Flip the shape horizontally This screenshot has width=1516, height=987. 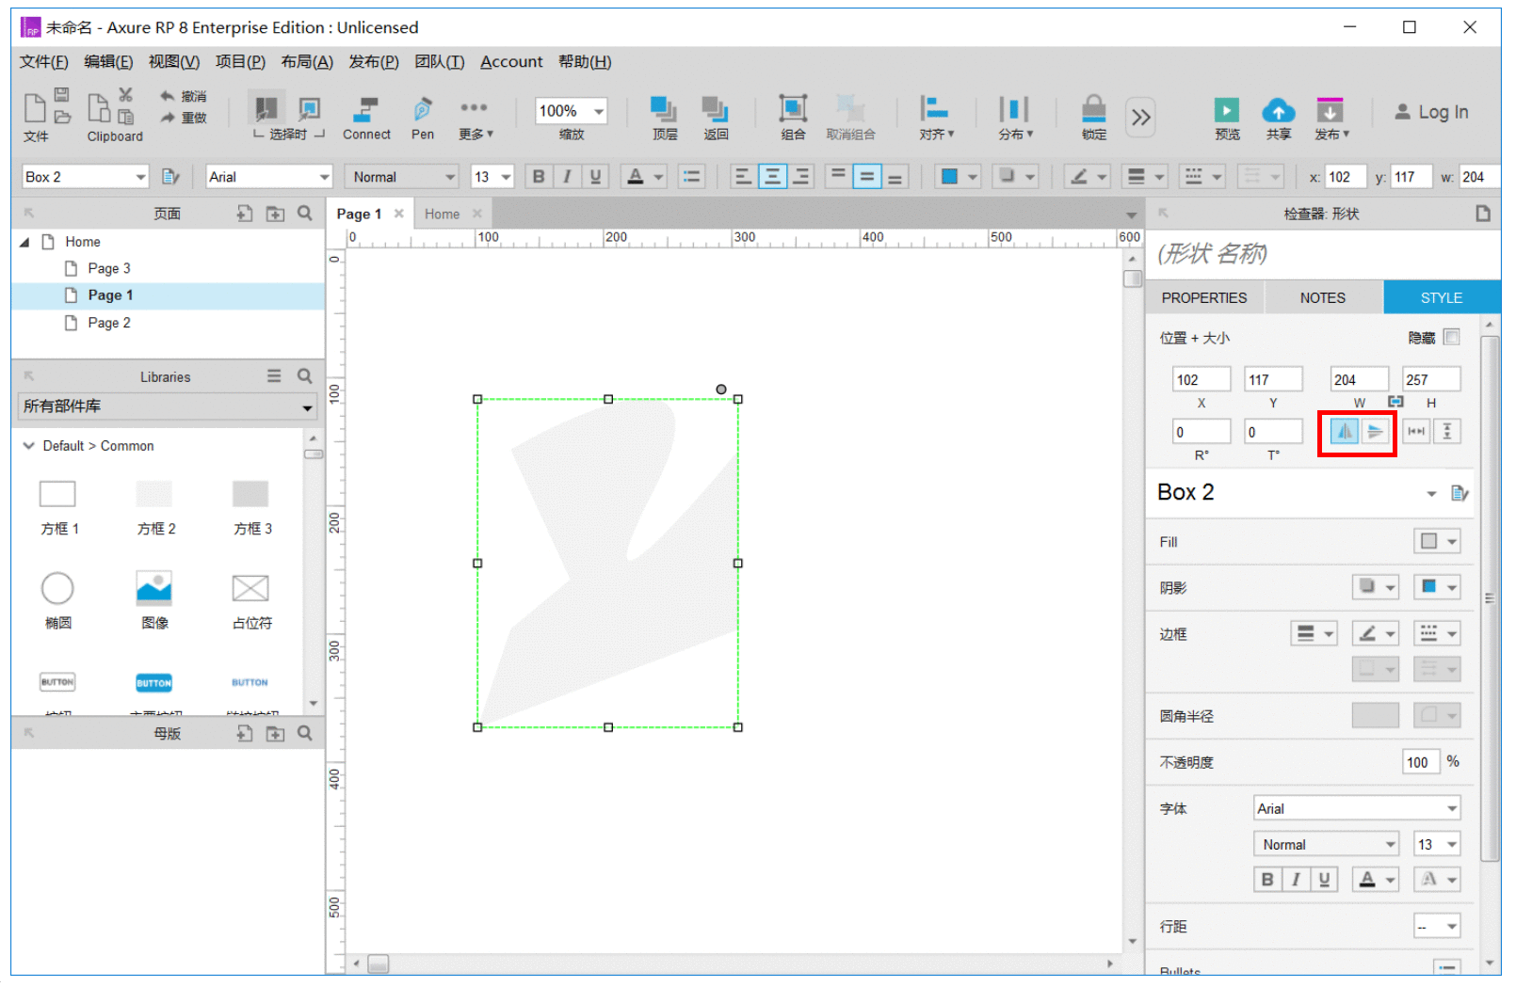[1344, 432]
